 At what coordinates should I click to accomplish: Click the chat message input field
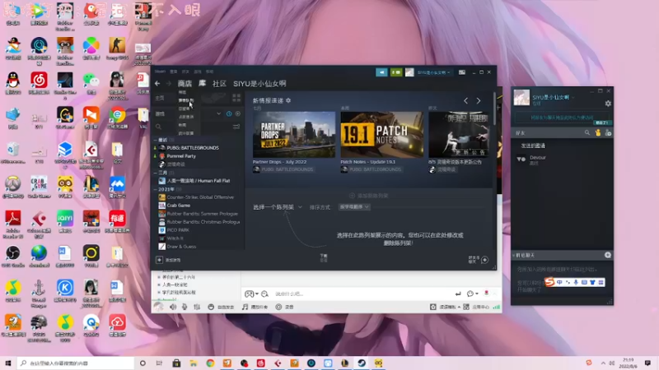coord(362,294)
